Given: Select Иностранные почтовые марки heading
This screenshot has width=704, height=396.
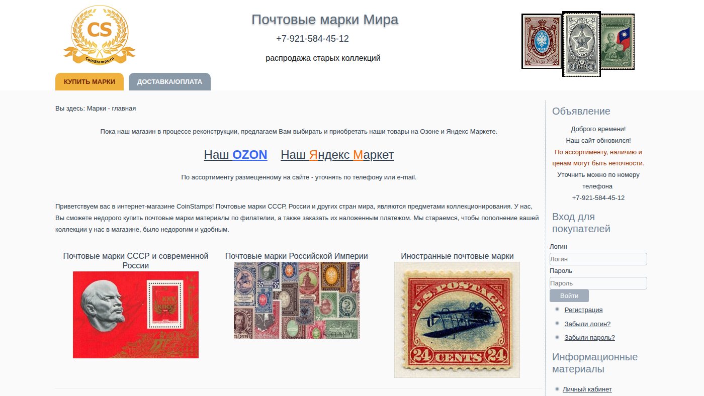Looking at the screenshot, I should 457,256.
